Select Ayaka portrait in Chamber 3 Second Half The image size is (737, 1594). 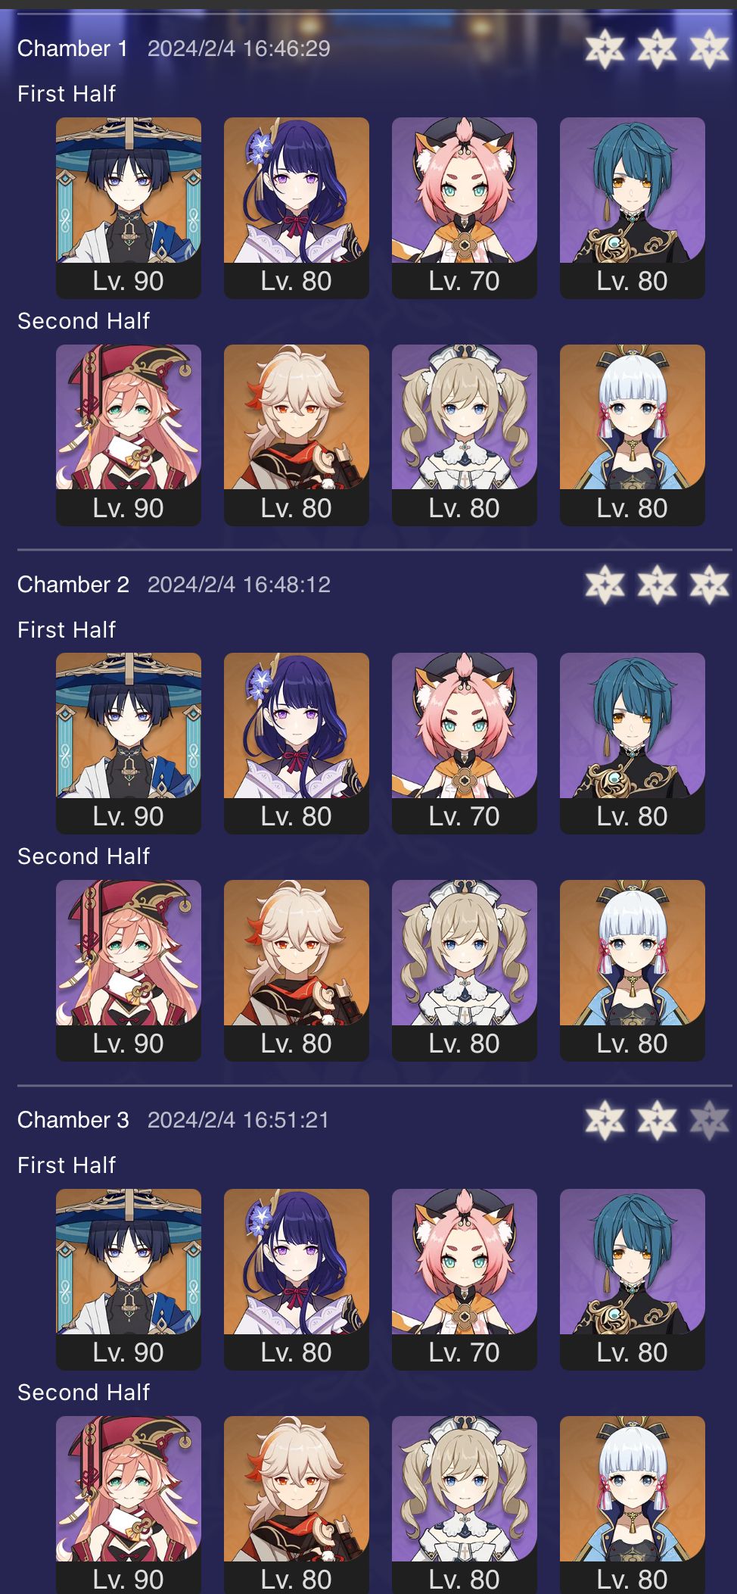pos(633,1504)
